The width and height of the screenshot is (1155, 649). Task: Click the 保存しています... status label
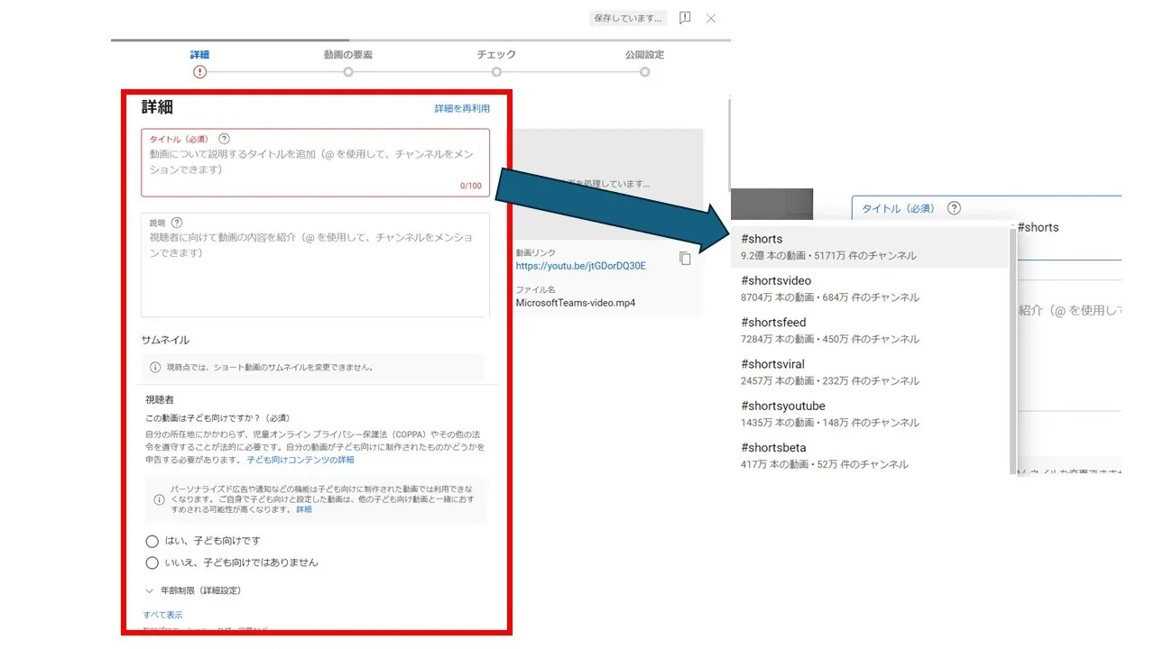627,18
